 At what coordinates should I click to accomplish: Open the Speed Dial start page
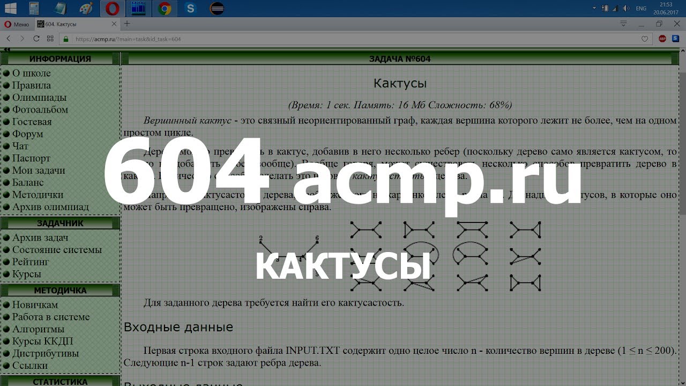coord(50,39)
